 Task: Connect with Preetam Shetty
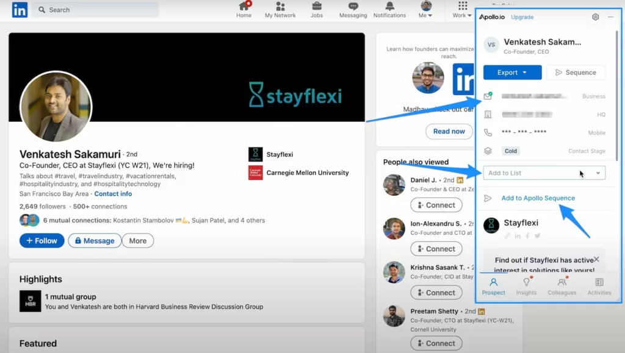point(436,343)
